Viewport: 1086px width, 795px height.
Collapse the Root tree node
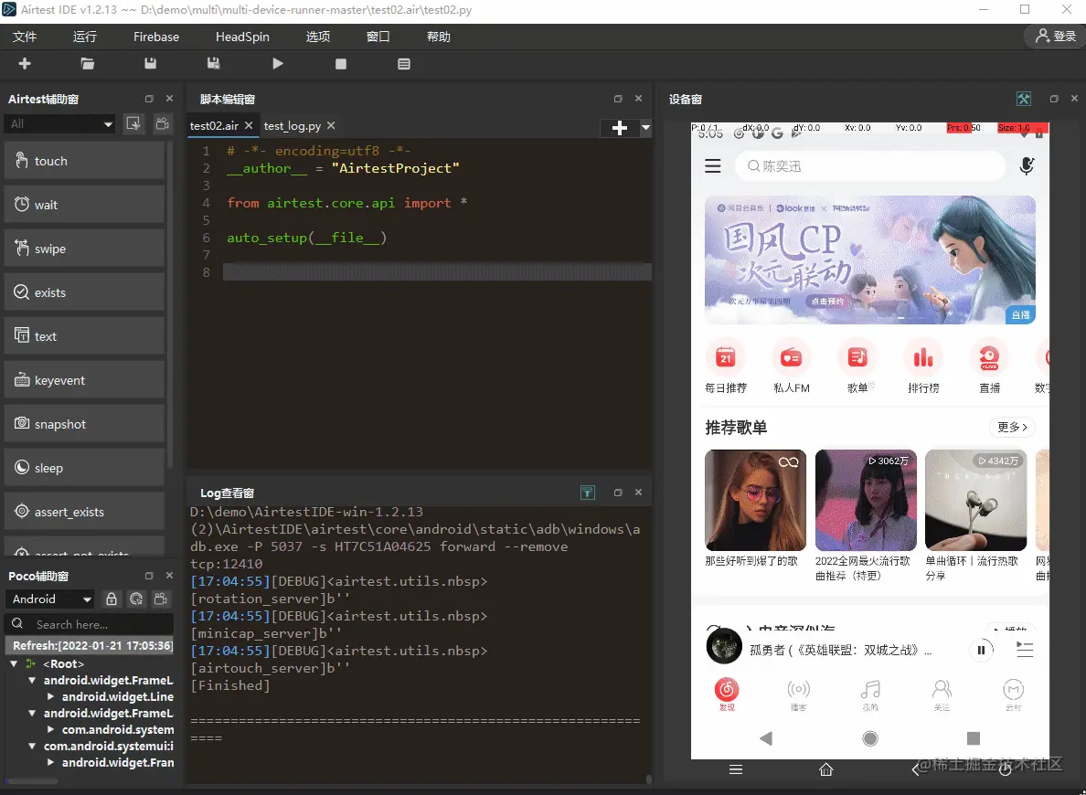pyautogui.click(x=13, y=663)
